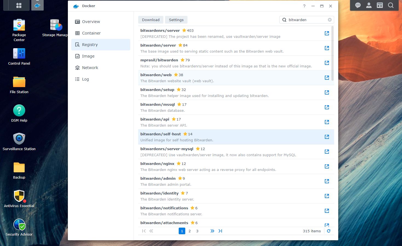Click the bitwarden registry search field
The height and width of the screenshot is (246, 402).
pyautogui.click(x=307, y=20)
